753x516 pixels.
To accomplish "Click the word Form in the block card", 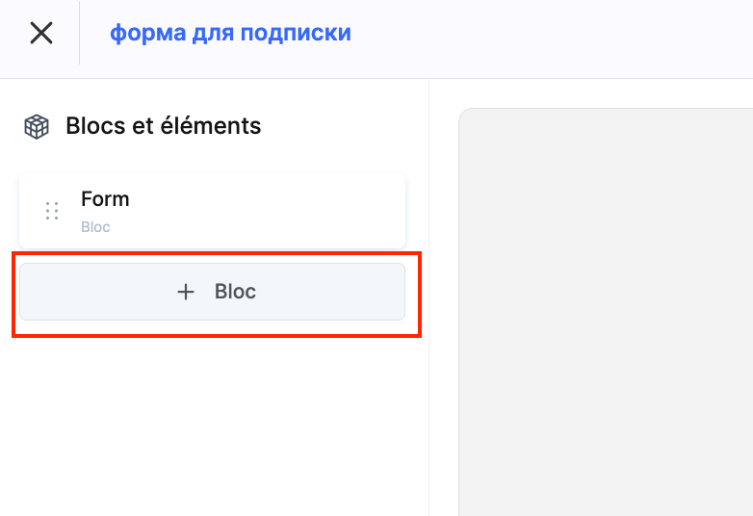I will (105, 199).
